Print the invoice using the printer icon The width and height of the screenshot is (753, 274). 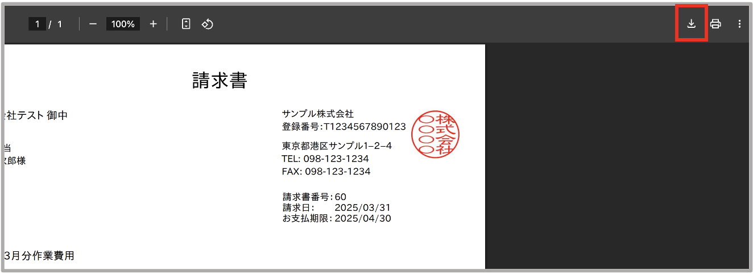point(715,24)
